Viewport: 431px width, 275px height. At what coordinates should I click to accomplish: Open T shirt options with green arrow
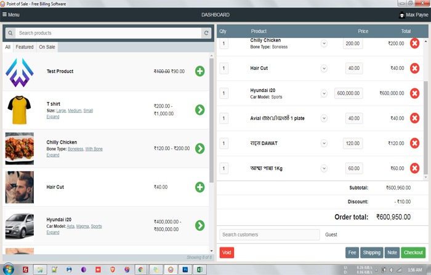199,110
